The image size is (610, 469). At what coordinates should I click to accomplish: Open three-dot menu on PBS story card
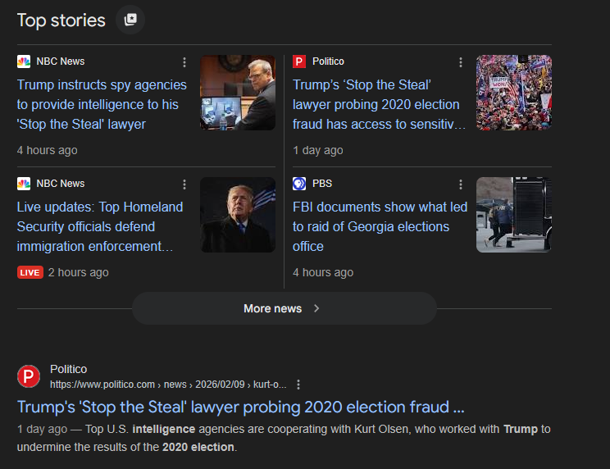pos(461,184)
